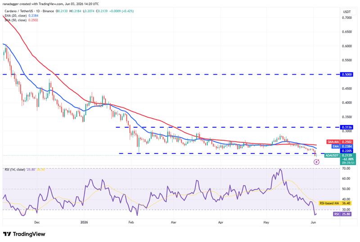Click the high value H0.2184
360x242 pixels.
[75, 11]
